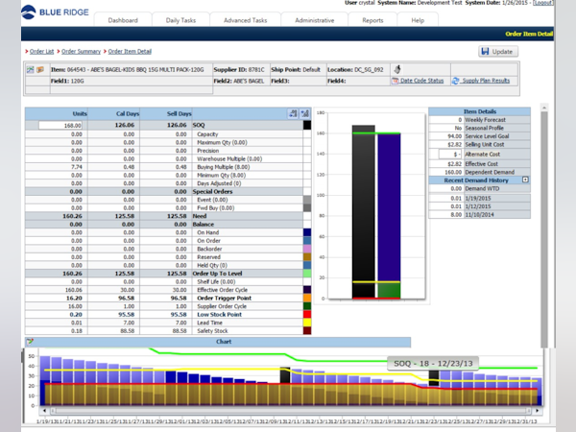Open the Help tab
The height and width of the screenshot is (432, 576).
click(418, 20)
